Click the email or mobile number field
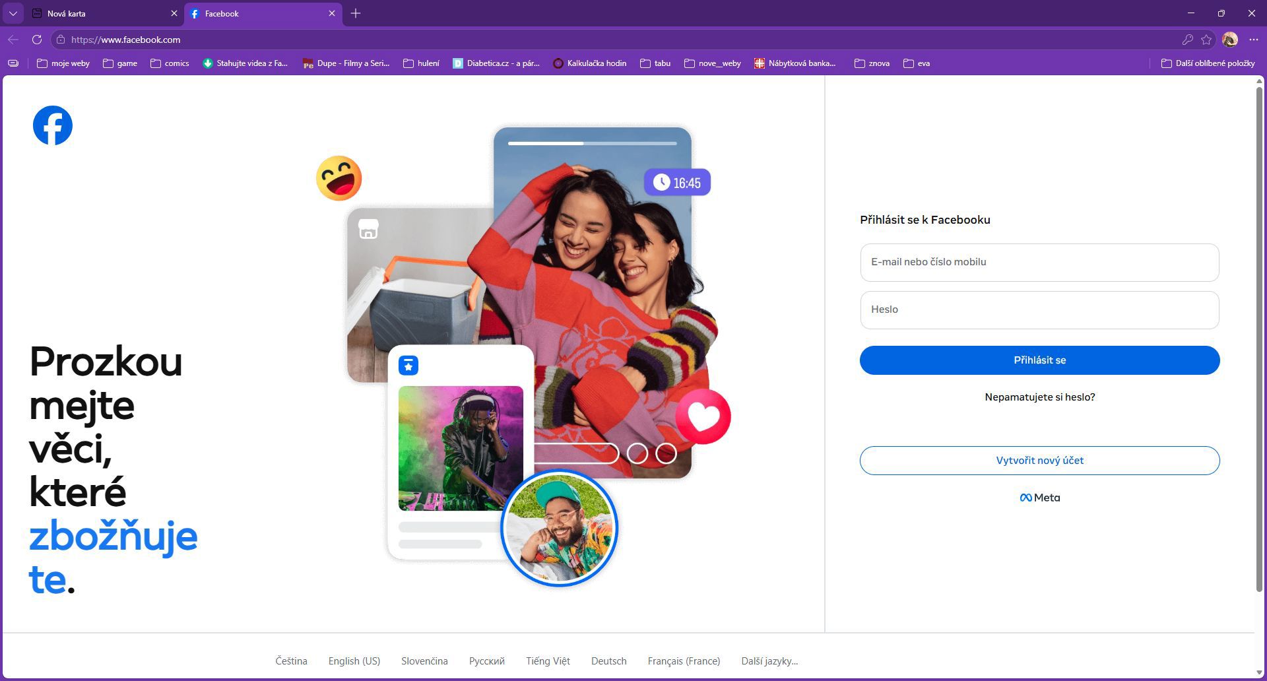1267x681 pixels. coord(1039,263)
